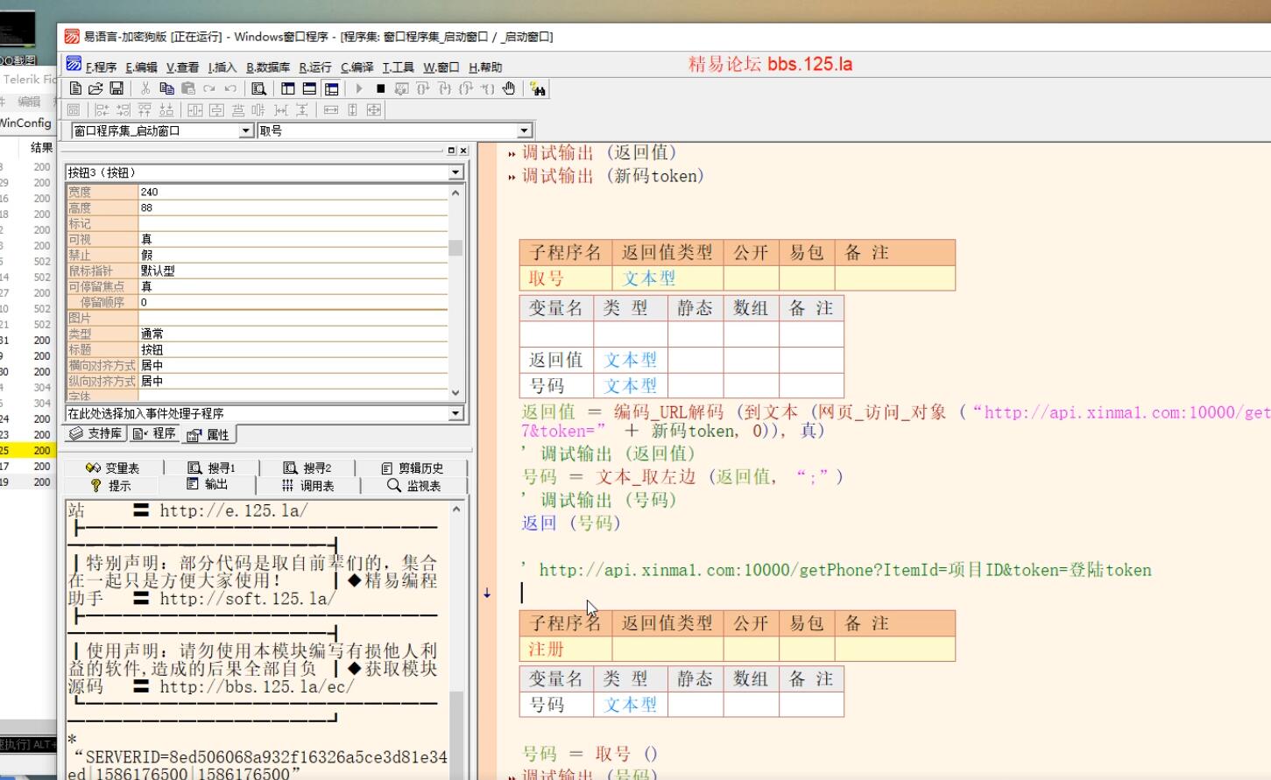Click the third window layout icon
This screenshot has width=1271, height=780.
331,88
